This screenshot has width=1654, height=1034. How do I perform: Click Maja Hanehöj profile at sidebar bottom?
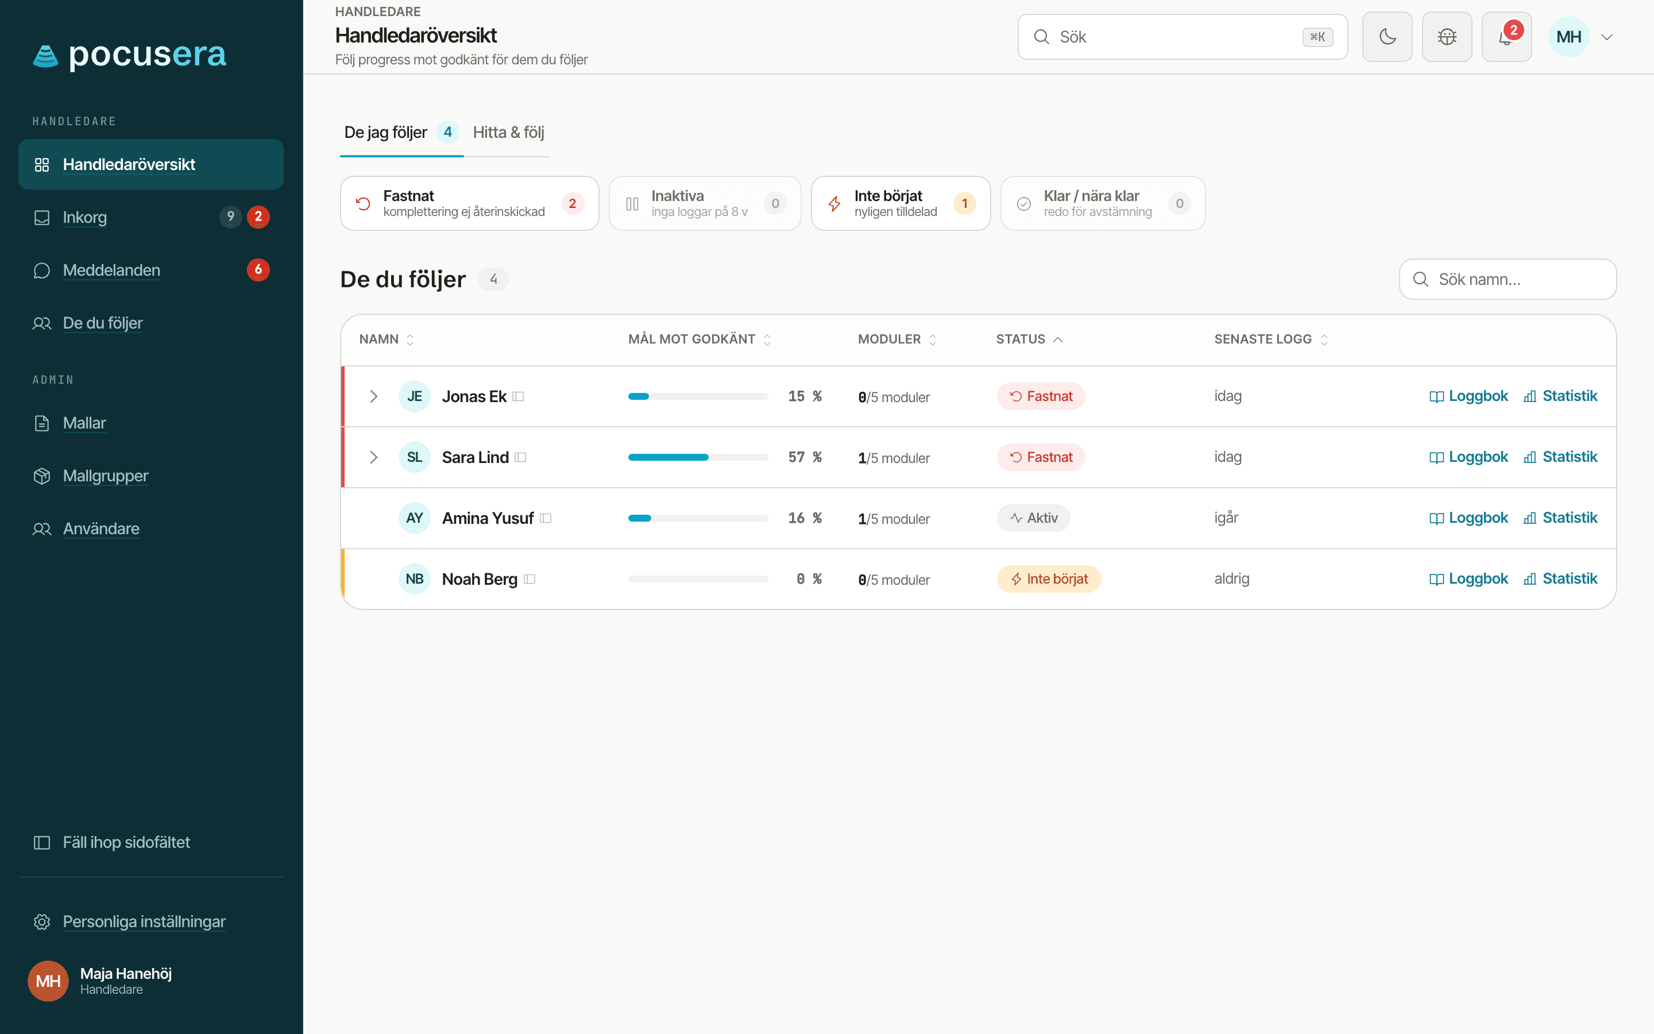151,981
